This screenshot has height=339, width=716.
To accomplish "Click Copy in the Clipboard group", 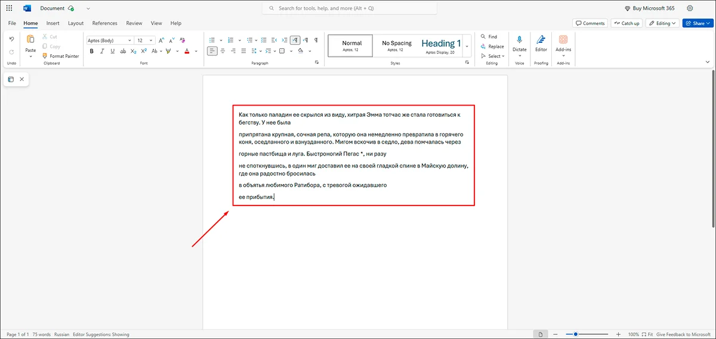I will coord(51,46).
